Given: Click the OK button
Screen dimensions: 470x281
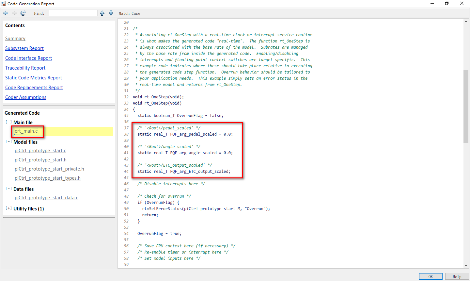Looking at the screenshot, I should click(x=431, y=276).
